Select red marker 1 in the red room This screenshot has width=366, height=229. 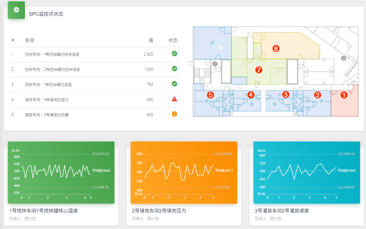pos(344,95)
